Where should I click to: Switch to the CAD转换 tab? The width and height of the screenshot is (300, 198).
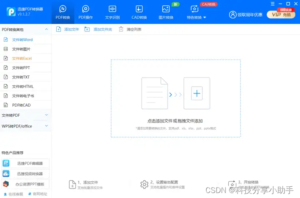tap(139, 12)
